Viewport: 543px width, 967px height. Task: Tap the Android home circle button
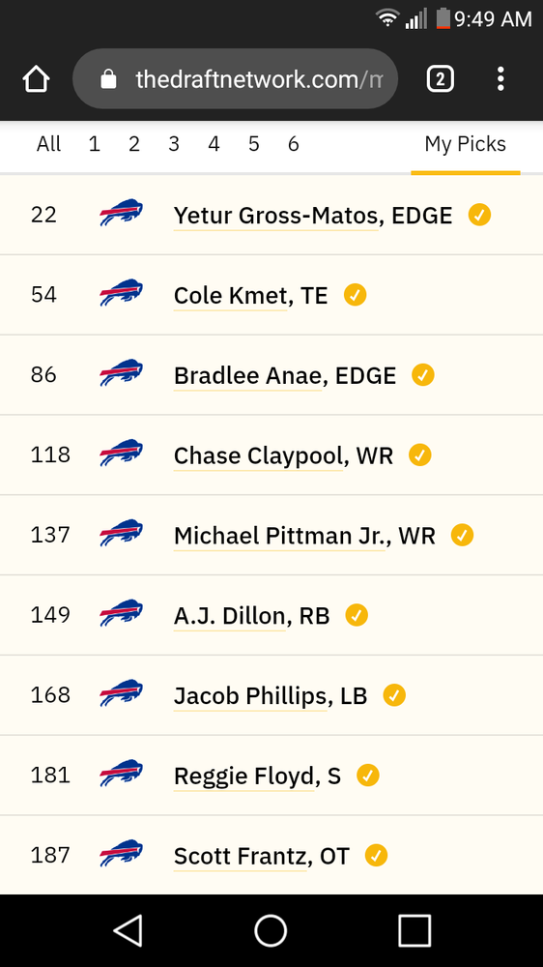pyautogui.click(x=271, y=930)
